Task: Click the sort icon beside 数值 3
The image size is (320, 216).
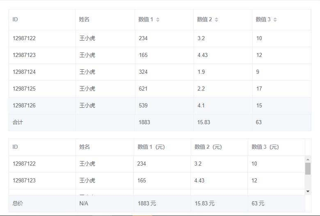Action: point(275,20)
